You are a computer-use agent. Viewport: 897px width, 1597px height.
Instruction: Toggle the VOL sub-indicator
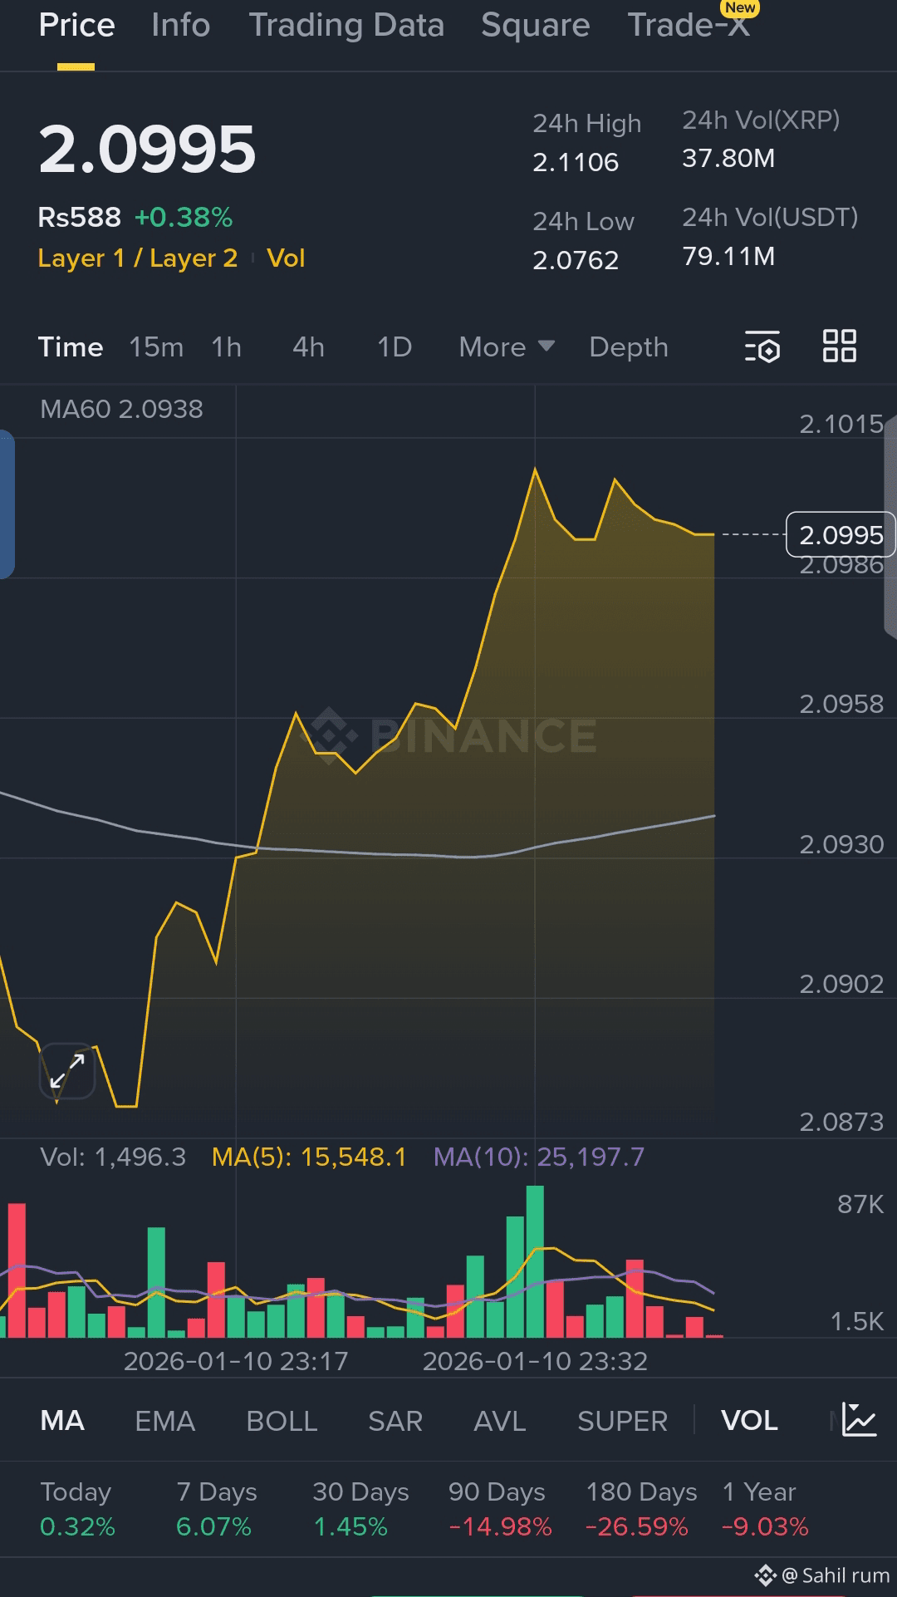coord(749,1420)
